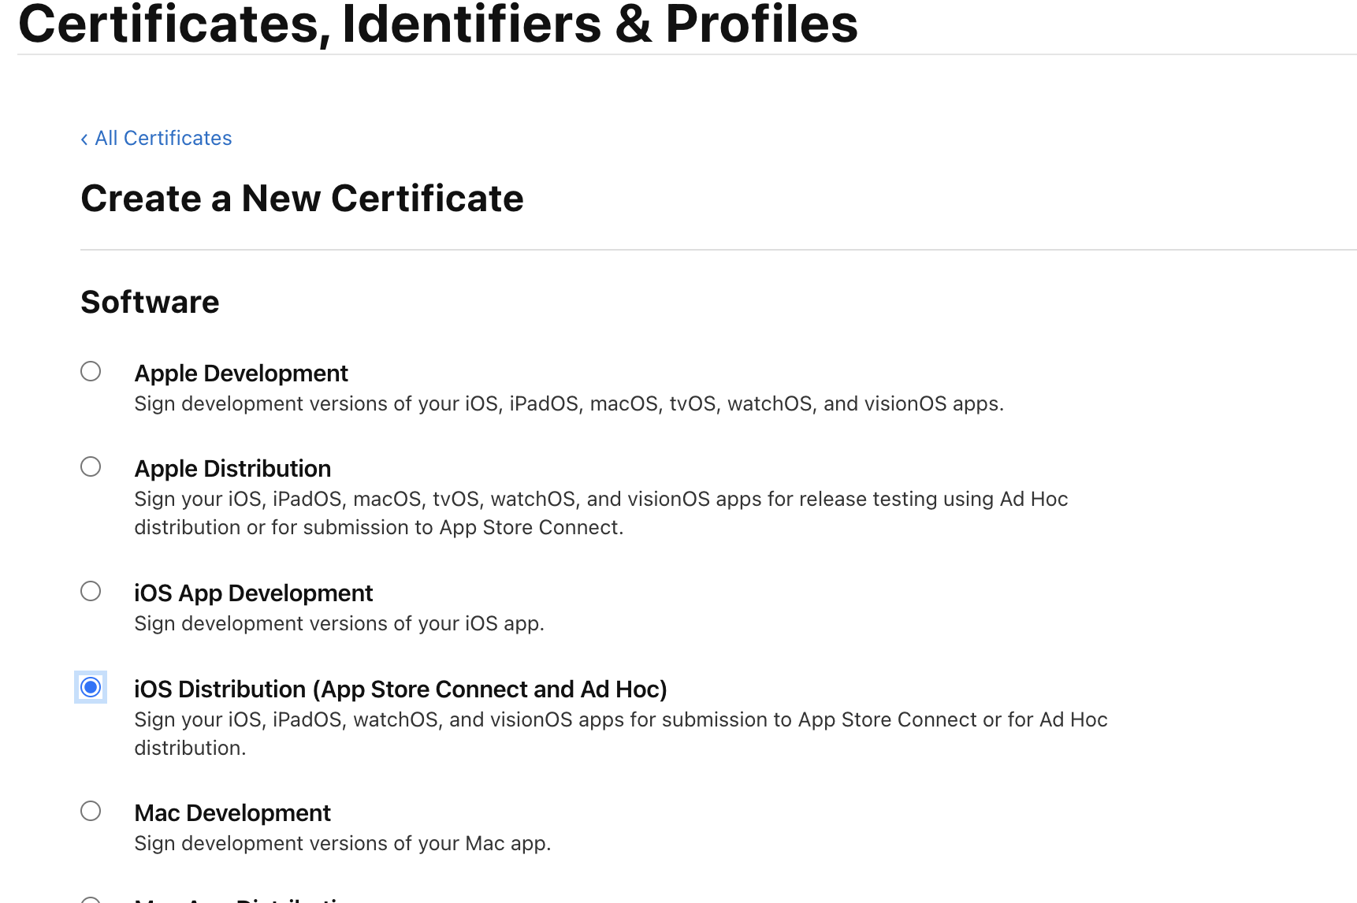Viewport: 1357px width, 903px height.
Task: Click the All Certificates back link
Action: pos(163,139)
